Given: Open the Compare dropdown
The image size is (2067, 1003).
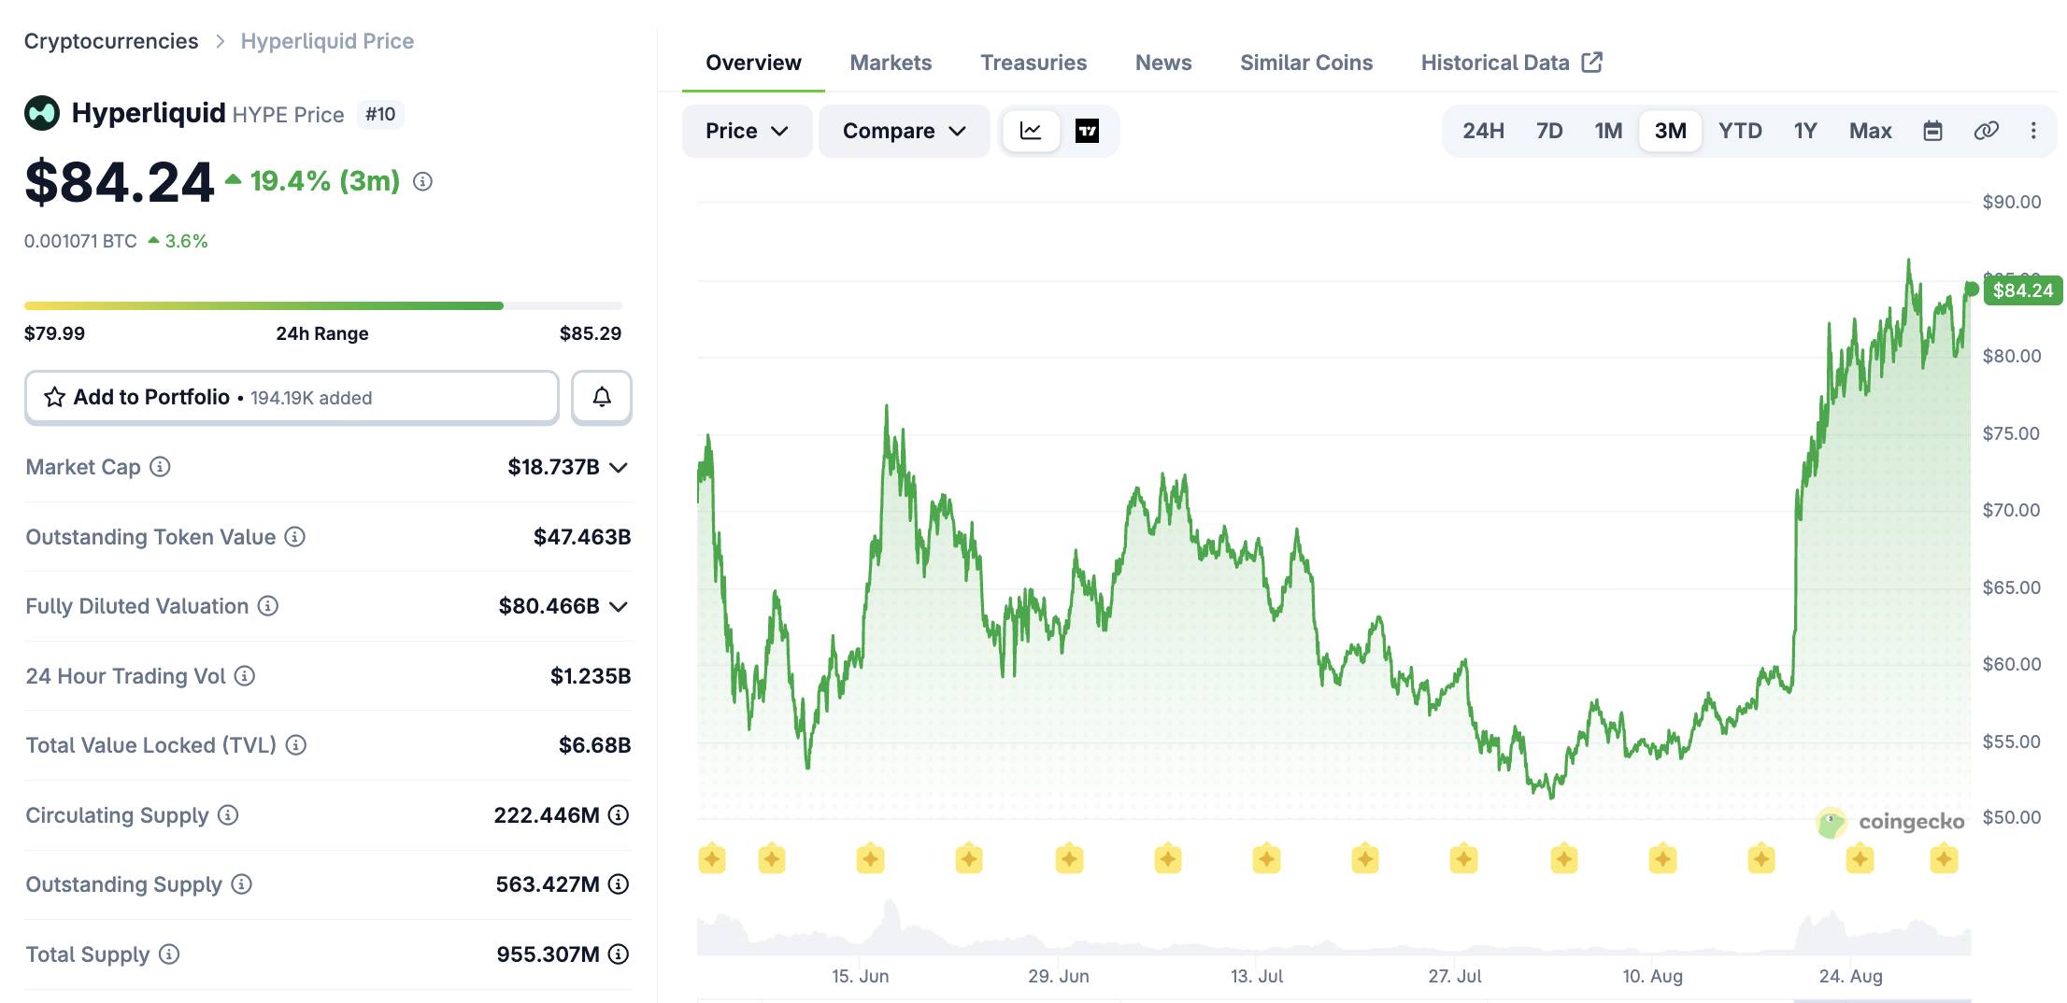Looking at the screenshot, I should (x=904, y=131).
